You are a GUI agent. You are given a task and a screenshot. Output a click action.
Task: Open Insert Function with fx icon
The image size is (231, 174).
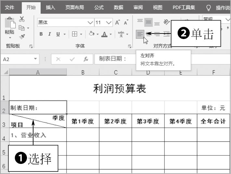click(x=86, y=59)
